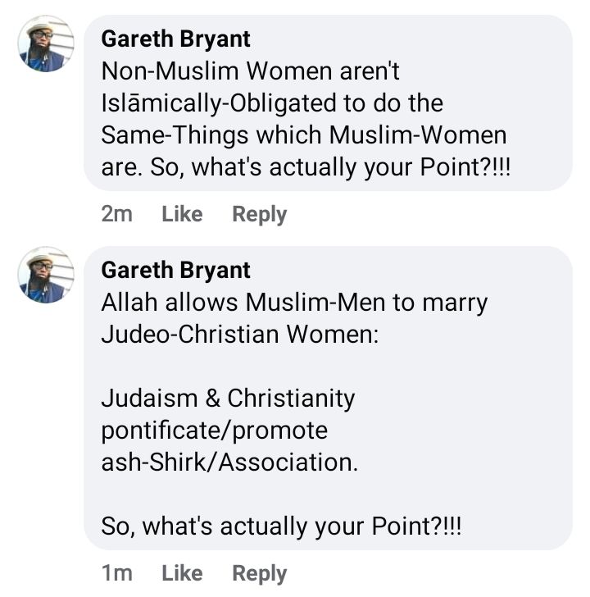Viewport: 590px width, 597px height.
Task: Click the "Non-Muslim Women aren't" text line
Action: (250, 71)
